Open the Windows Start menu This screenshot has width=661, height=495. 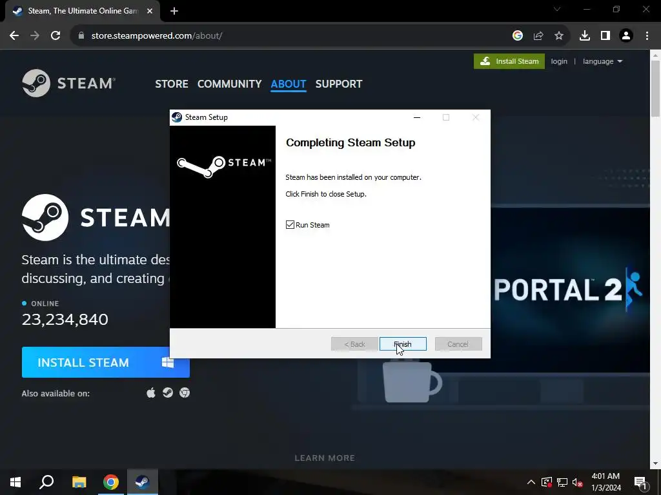click(x=15, y=482)
